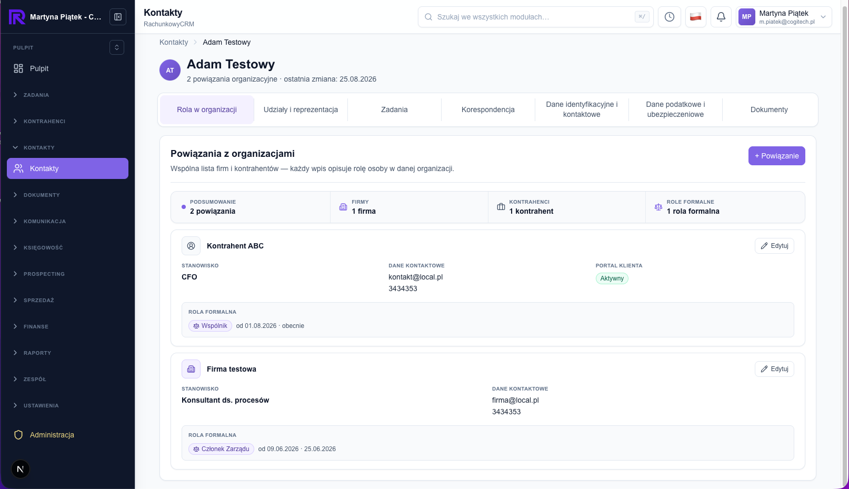849x489 pixels.
Task: Edit the Kontrahent ABC relation
Action: (774, 246)
